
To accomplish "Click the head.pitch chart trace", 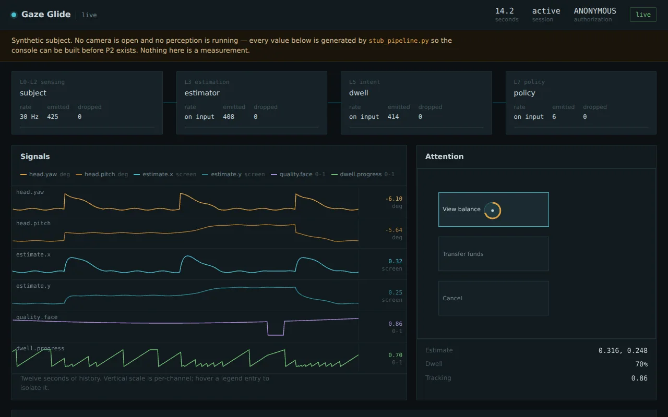I will 185,233.
